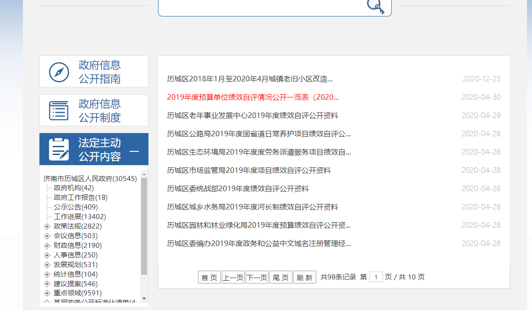The height and width of the screenshot is (310, 532).
Task: Open 历城区市场监管局2019年度项目绩效自评公开资料
Action: tap(249, 170)
